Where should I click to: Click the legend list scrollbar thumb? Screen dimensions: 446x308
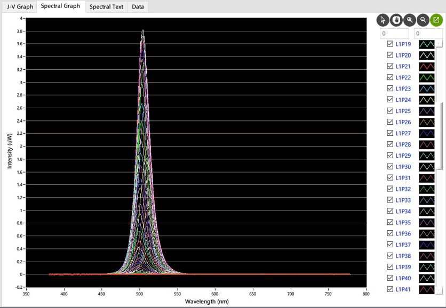pos(440,135)
